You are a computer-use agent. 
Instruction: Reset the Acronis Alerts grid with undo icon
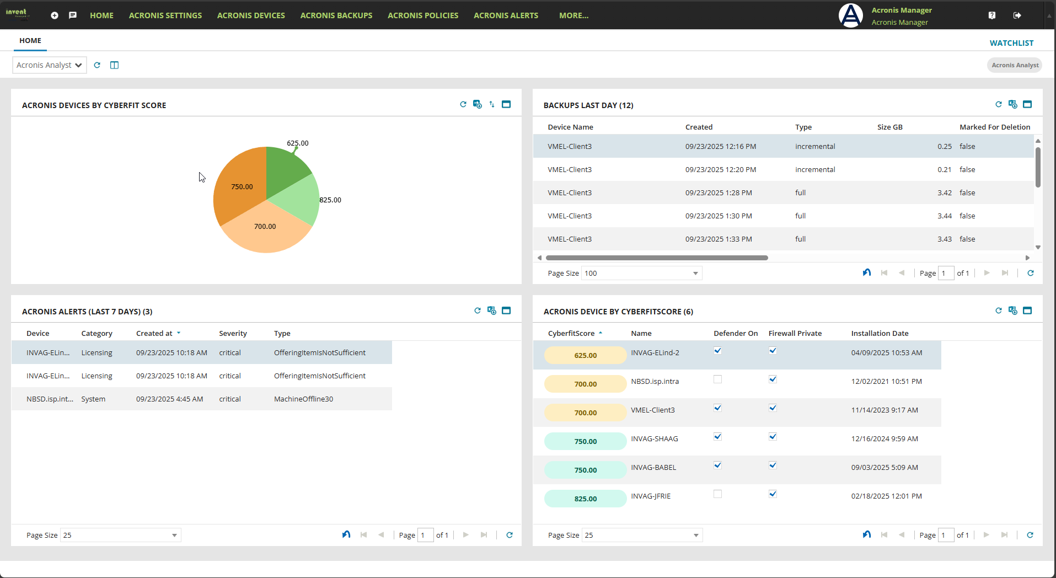pyautogui.click(x=346, y=534)
